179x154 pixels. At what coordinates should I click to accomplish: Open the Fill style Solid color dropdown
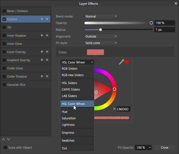click(101, 43)
